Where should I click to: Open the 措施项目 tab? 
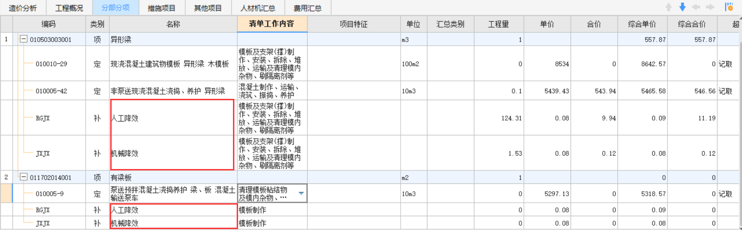[161, 8]
